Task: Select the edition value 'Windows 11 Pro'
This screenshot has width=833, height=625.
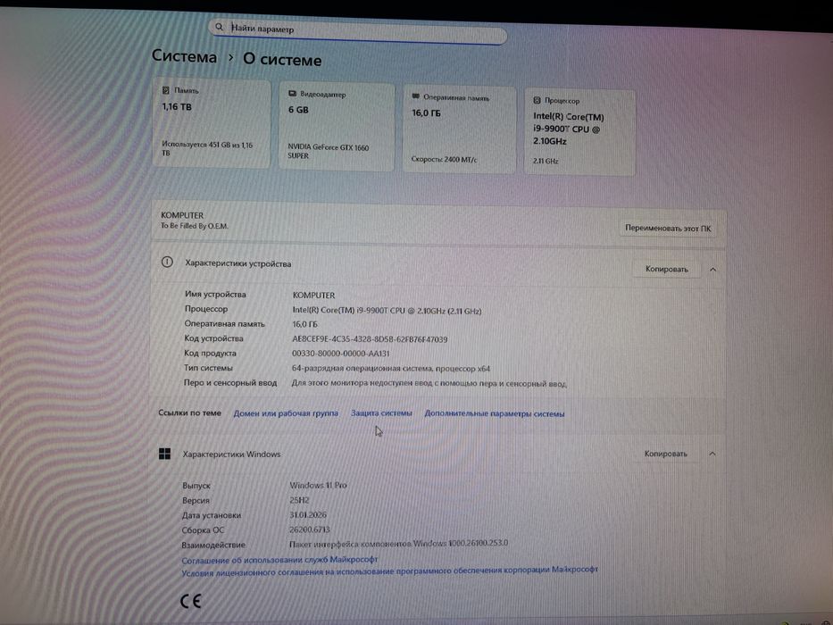Action: [318, 485]
